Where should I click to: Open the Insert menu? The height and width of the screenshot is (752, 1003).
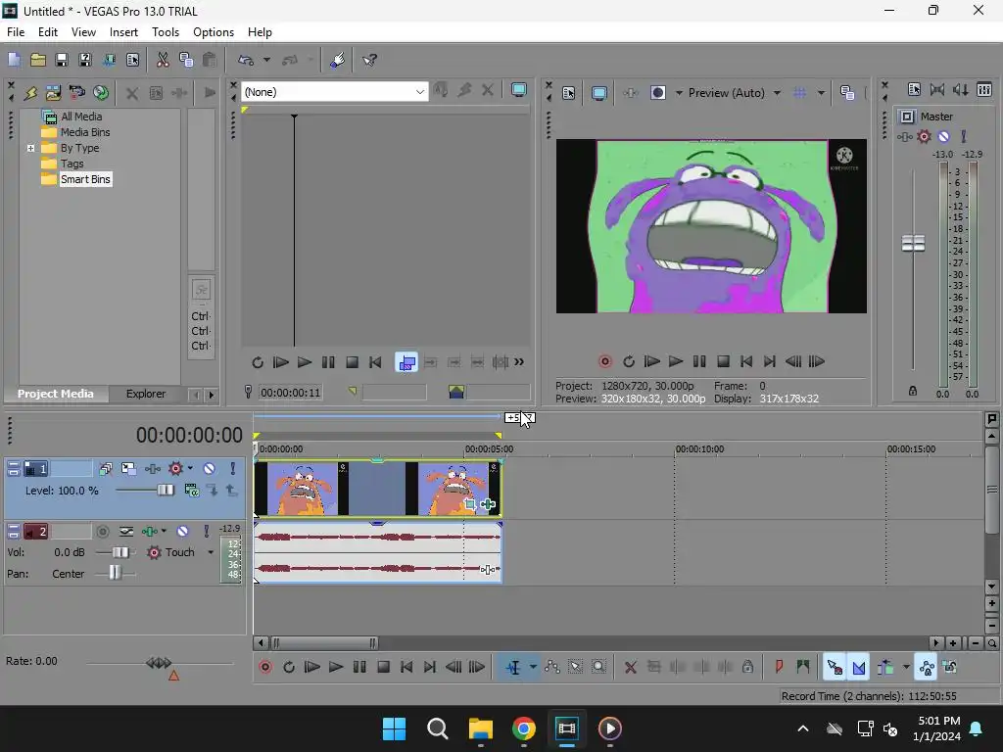click(x=123, y=32)
